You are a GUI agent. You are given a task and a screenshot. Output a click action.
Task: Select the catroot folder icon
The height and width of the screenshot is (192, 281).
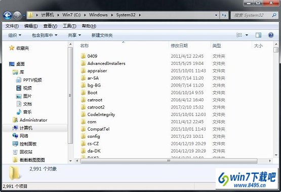[x=83, y=100]
